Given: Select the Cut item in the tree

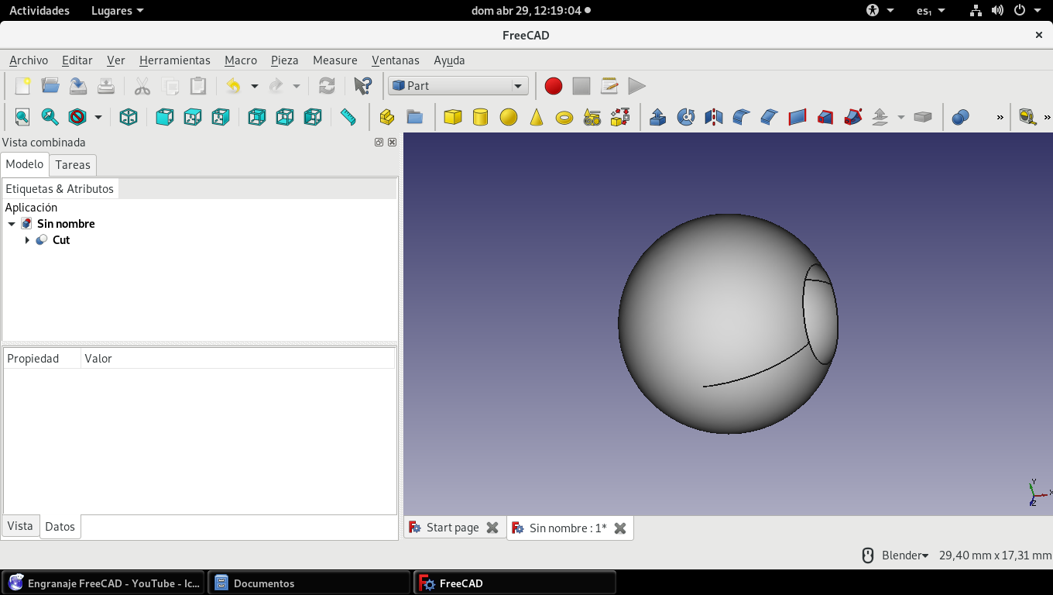Looking at the screenshot, I should click(61, 240).
